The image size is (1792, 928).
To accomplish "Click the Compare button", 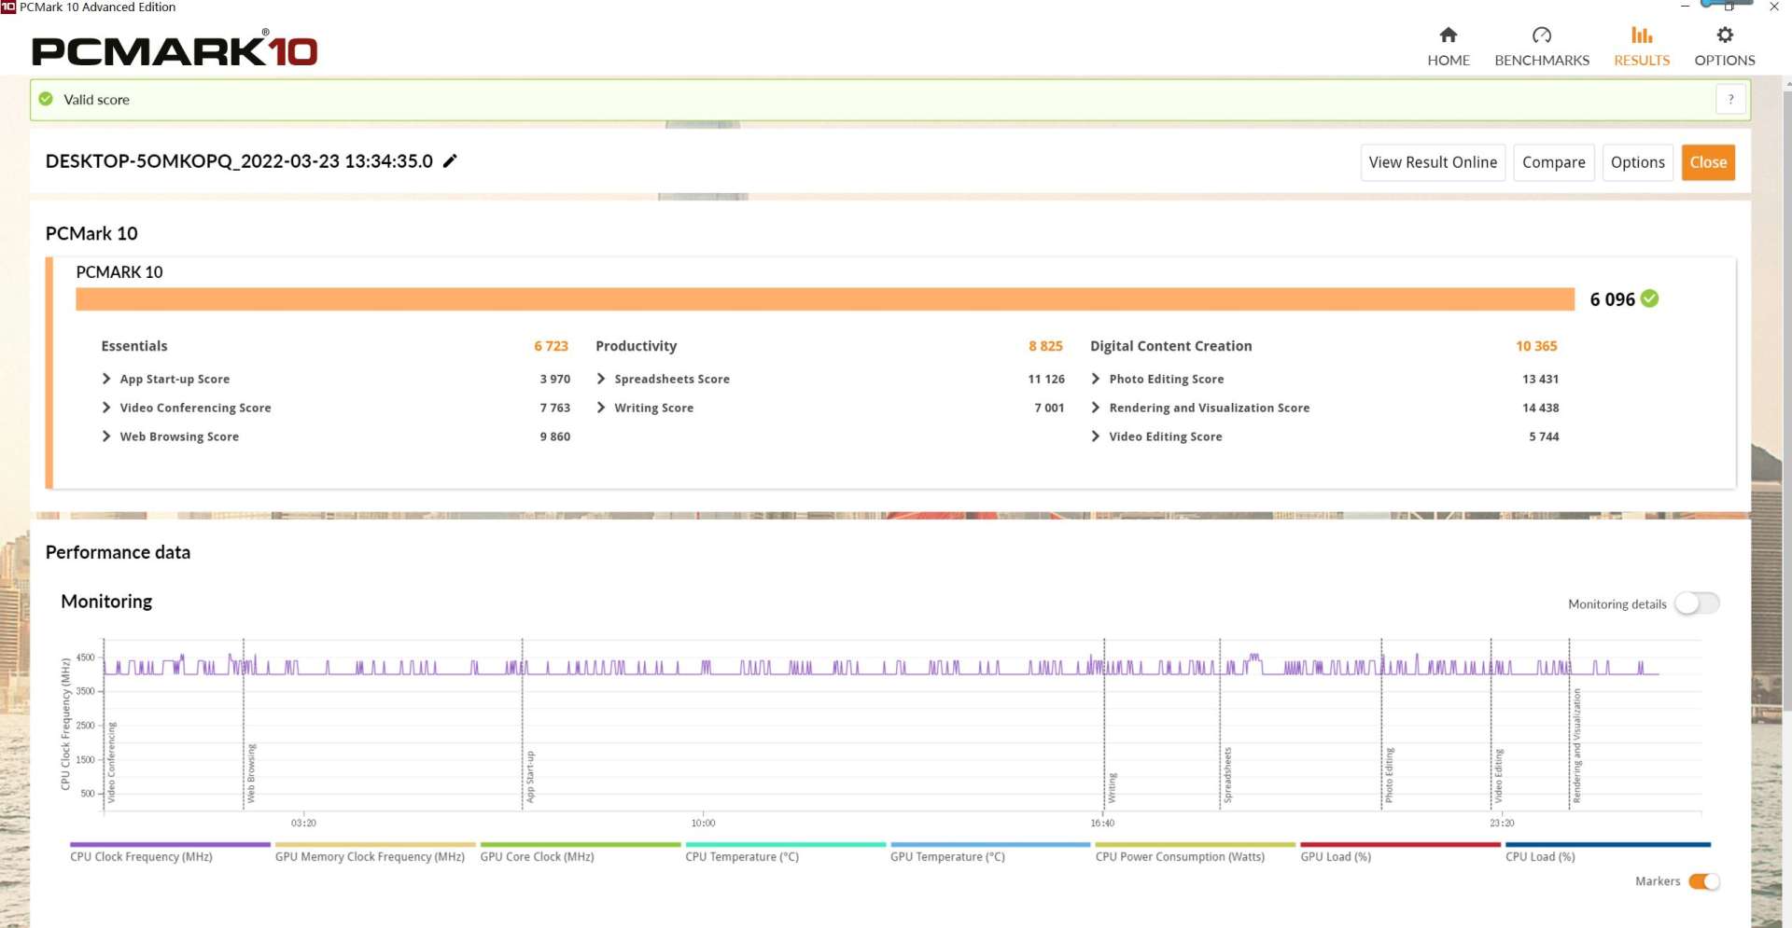I will click(x=1553, y=162).
